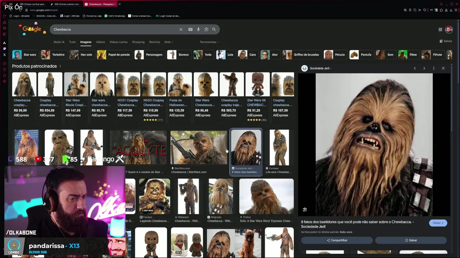Go to next image in preview panel

tap(424, 68)
